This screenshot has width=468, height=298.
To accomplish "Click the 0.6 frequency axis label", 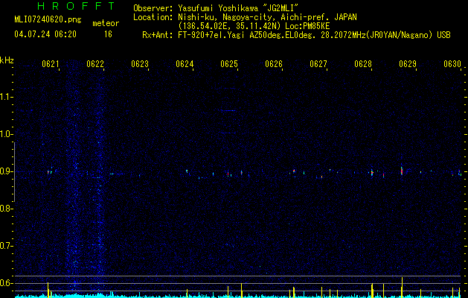I will (x=6, y=283).
